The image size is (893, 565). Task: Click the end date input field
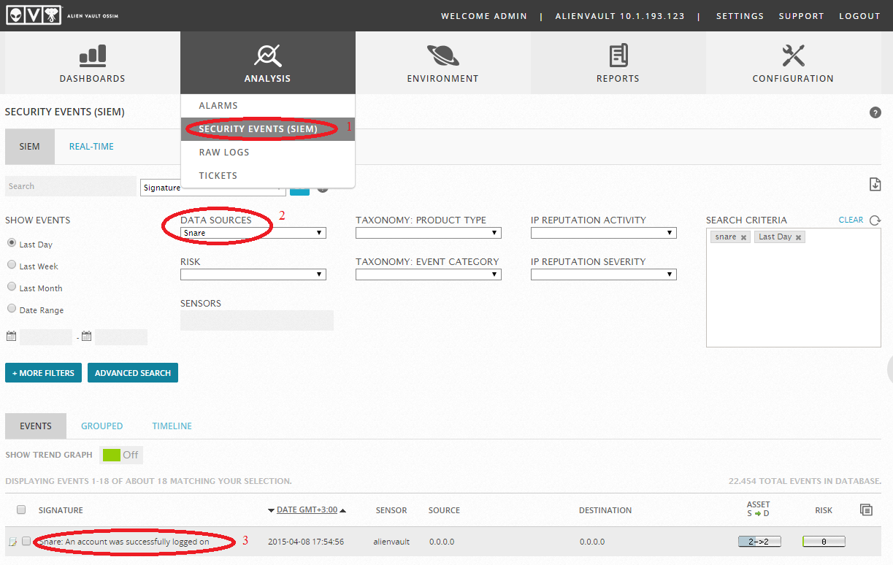point(121,337)
